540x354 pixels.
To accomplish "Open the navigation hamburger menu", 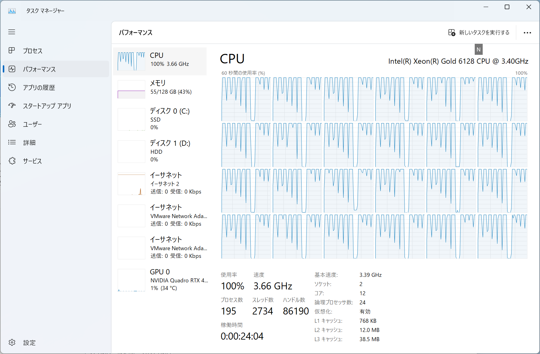I will (x=12, y=32).
